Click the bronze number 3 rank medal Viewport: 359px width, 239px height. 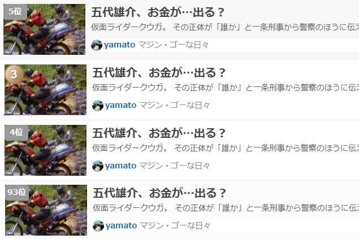click(x=14, y=75)
